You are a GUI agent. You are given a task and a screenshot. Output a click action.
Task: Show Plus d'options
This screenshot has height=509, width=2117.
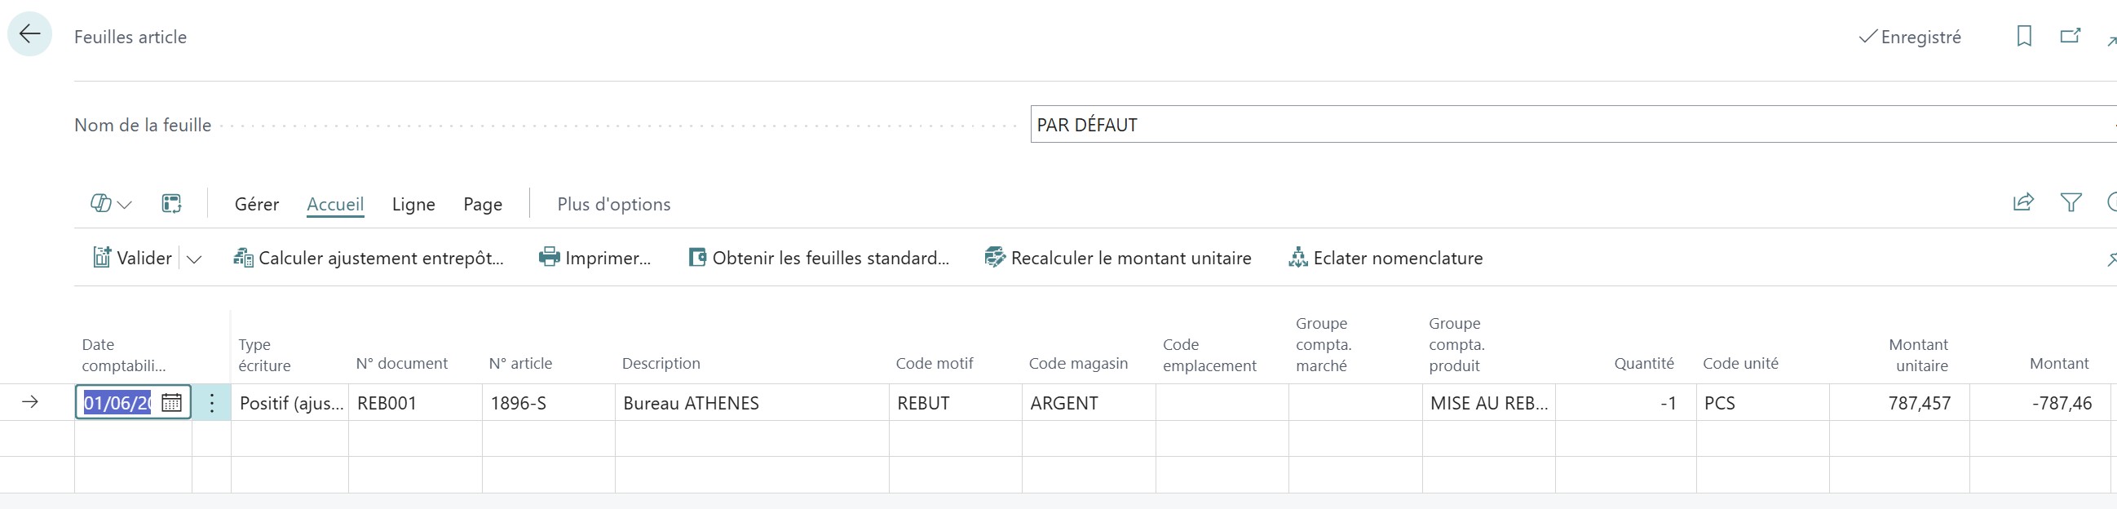click(614, 204)
